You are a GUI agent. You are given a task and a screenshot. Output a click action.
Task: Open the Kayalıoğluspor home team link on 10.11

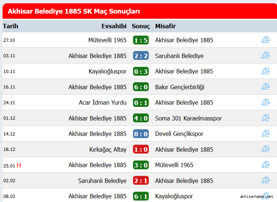pyautogui.click(x=107, y=72)
